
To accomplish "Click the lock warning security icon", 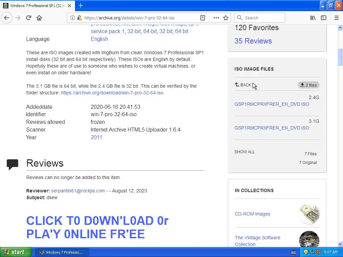I will pos(80,18).
